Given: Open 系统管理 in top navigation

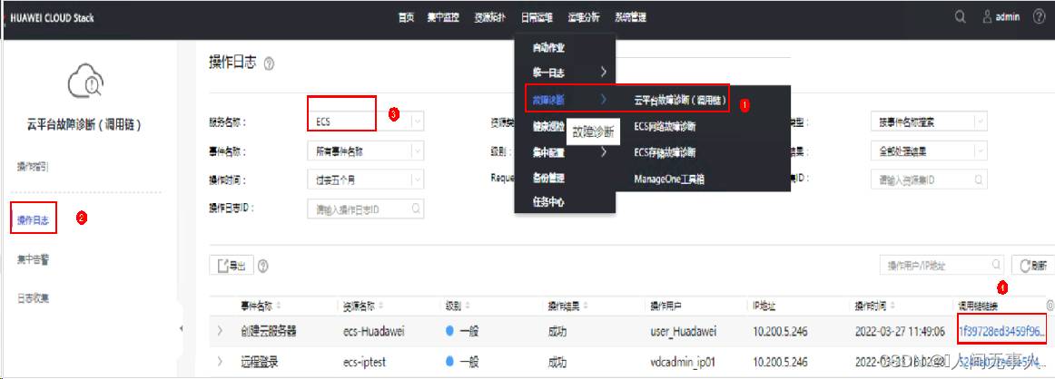Looking at the screenshot, I should pyautogui.click(x=630, y=17).
